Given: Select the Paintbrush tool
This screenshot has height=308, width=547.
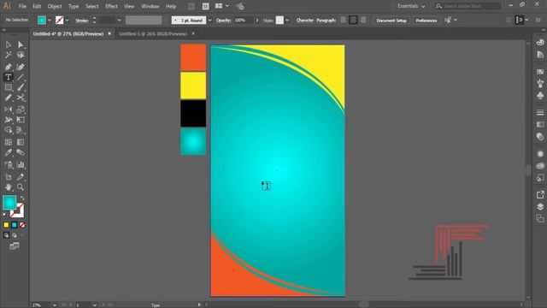Looking at the screenshot, I should (x=21, y=87).
